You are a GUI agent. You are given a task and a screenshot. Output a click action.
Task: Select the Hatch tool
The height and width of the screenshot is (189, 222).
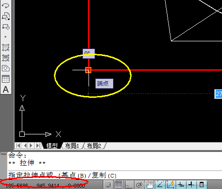(x=6, y=47)
